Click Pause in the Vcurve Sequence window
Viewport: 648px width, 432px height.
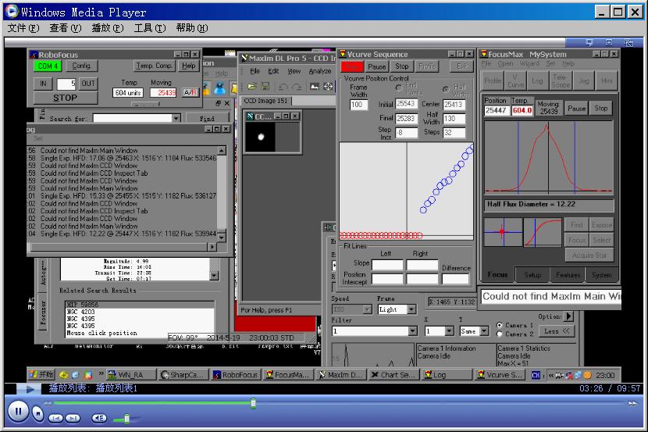pyautogui.click(x=376, y=66)
